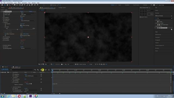Screen dimensions: 174x98
Task: Click the motion blur enable icon in timeline
Action: point(46,70)
